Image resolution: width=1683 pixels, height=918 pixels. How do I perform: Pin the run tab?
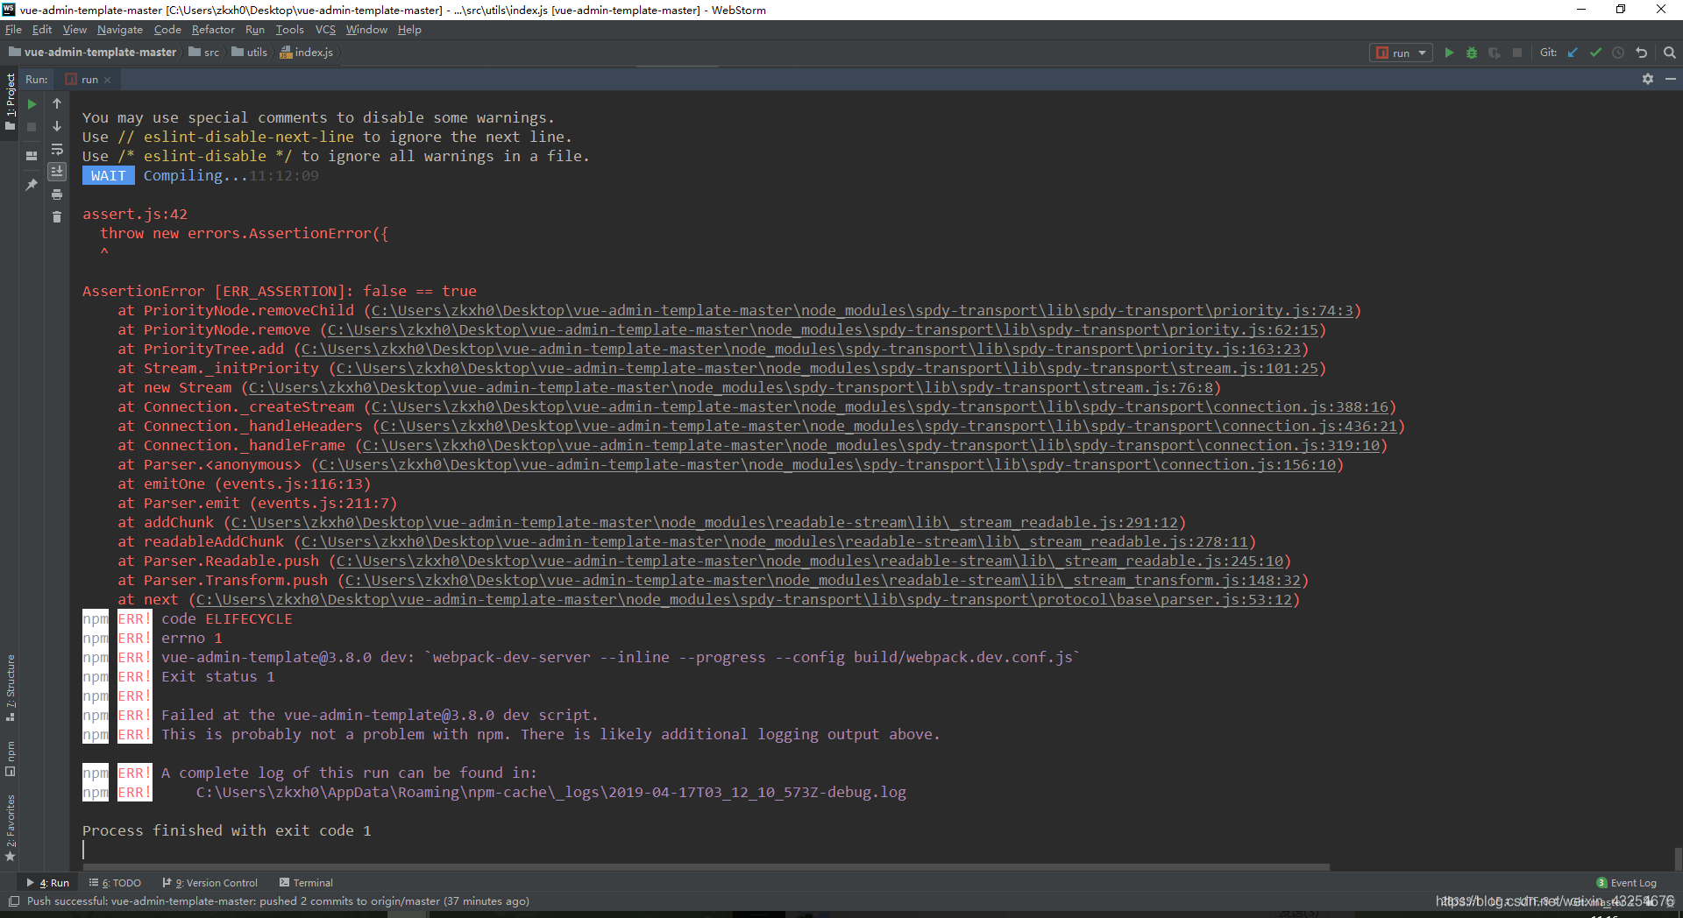pyautogui.click(x=32, y=185)
